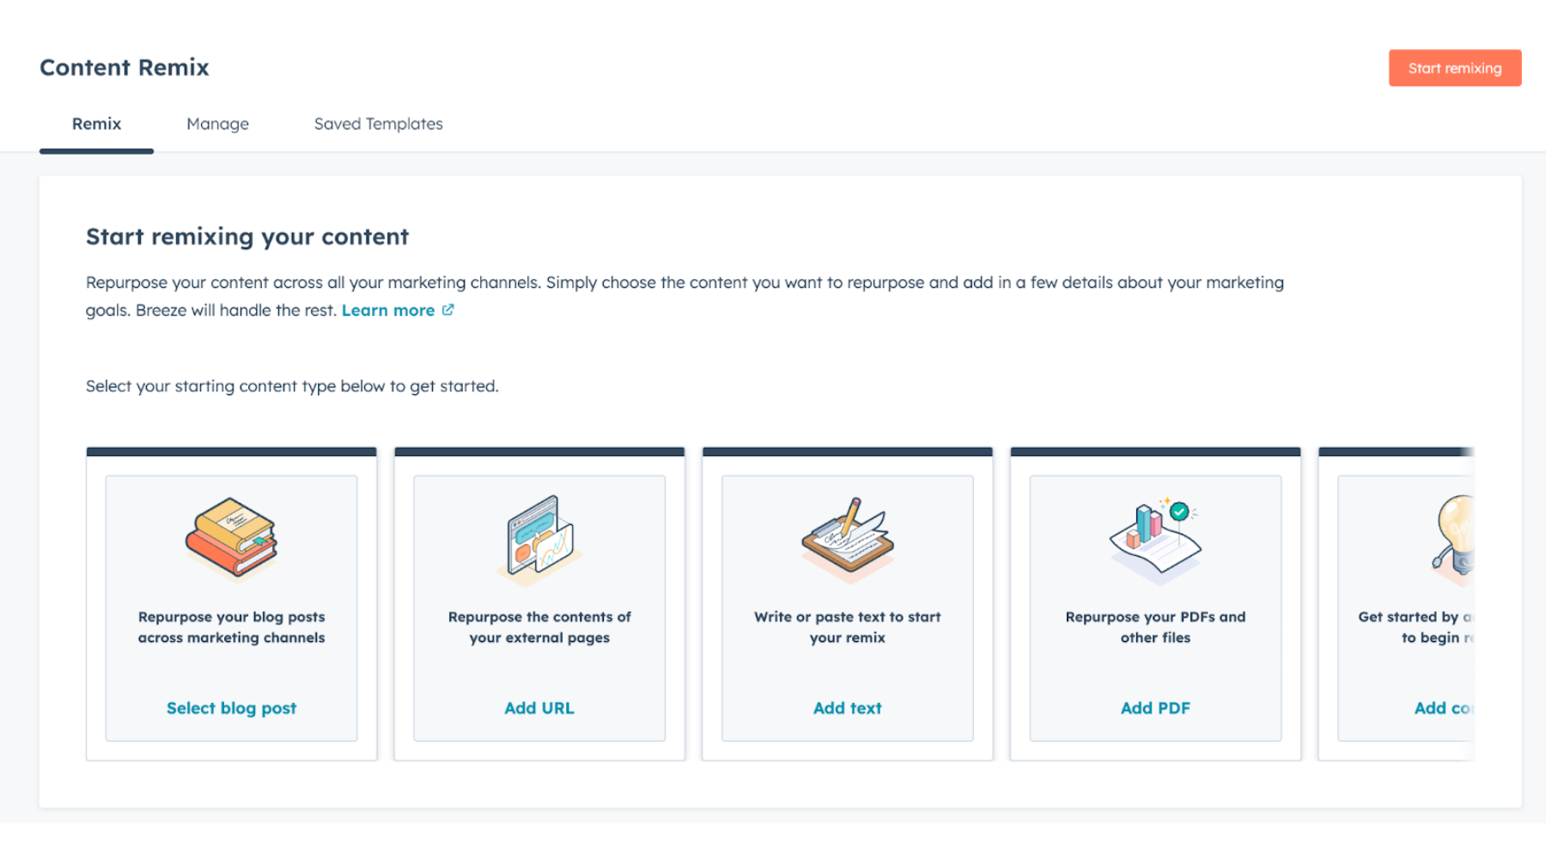Click the PDF chart document icon
The image size is (1546, 860).
[1155, 538]
